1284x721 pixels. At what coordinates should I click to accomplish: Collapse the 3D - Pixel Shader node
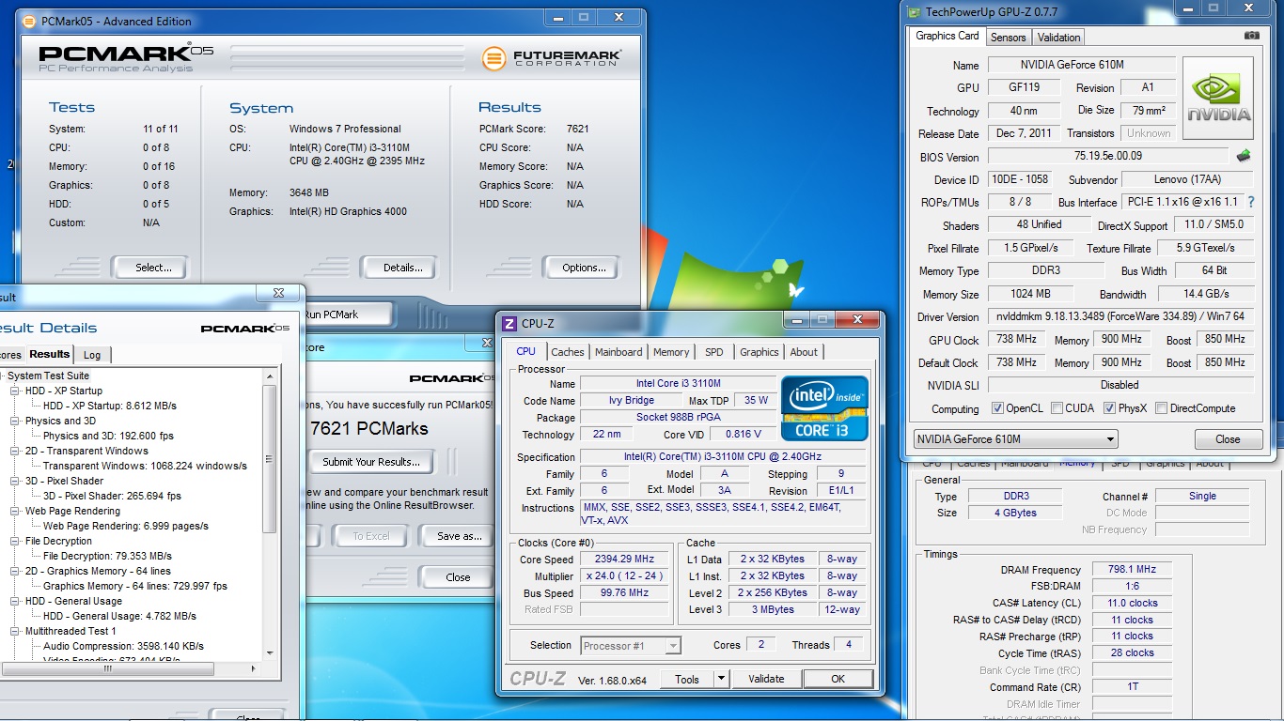pyautogui.click(x=15, y=481)
